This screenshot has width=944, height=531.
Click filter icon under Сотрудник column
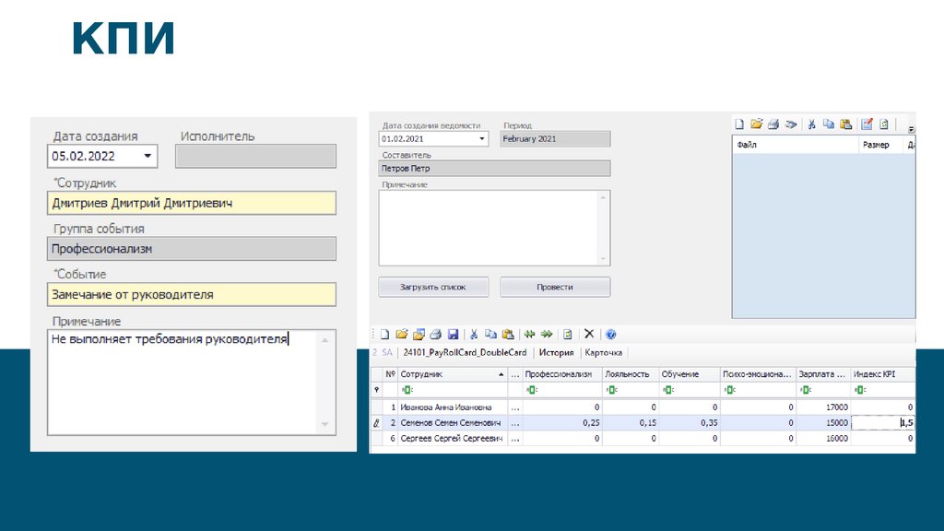(407, 390)
